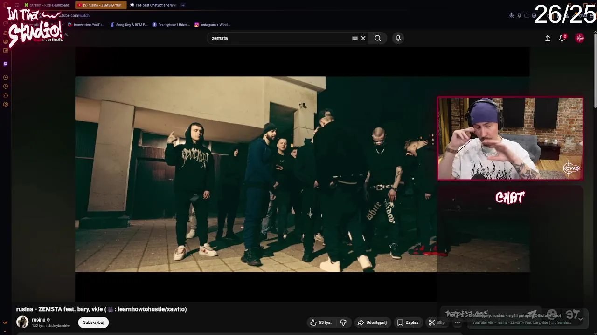Click the snapshot icon in browser toolbar
Image resolution: width=597 pixels, height=335 pixels.
(x=527, y=15)
